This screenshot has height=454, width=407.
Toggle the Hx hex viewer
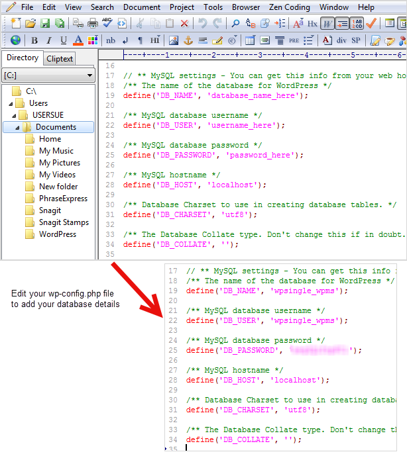pyautogui.click(x=312, y=23)
